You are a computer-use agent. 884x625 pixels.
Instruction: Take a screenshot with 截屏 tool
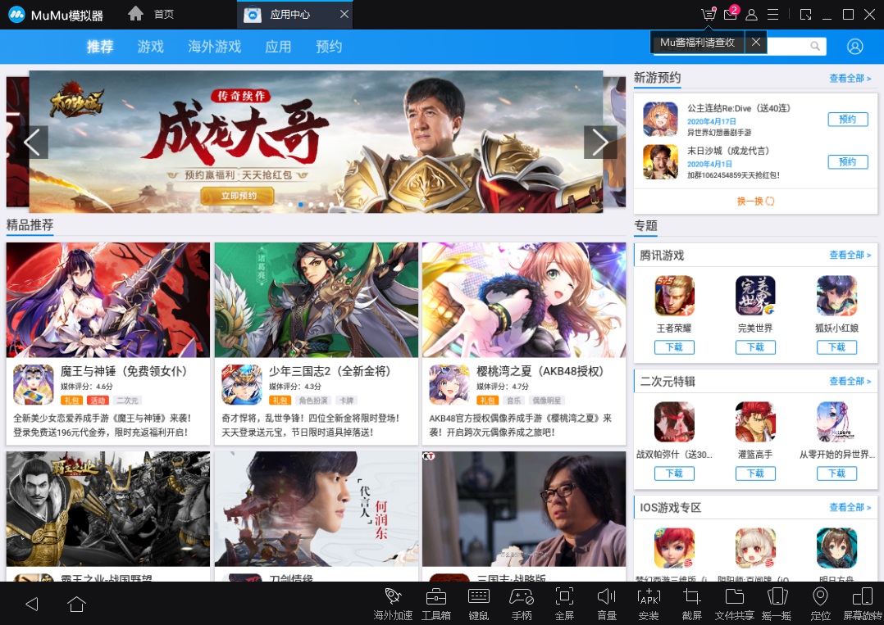691,600
